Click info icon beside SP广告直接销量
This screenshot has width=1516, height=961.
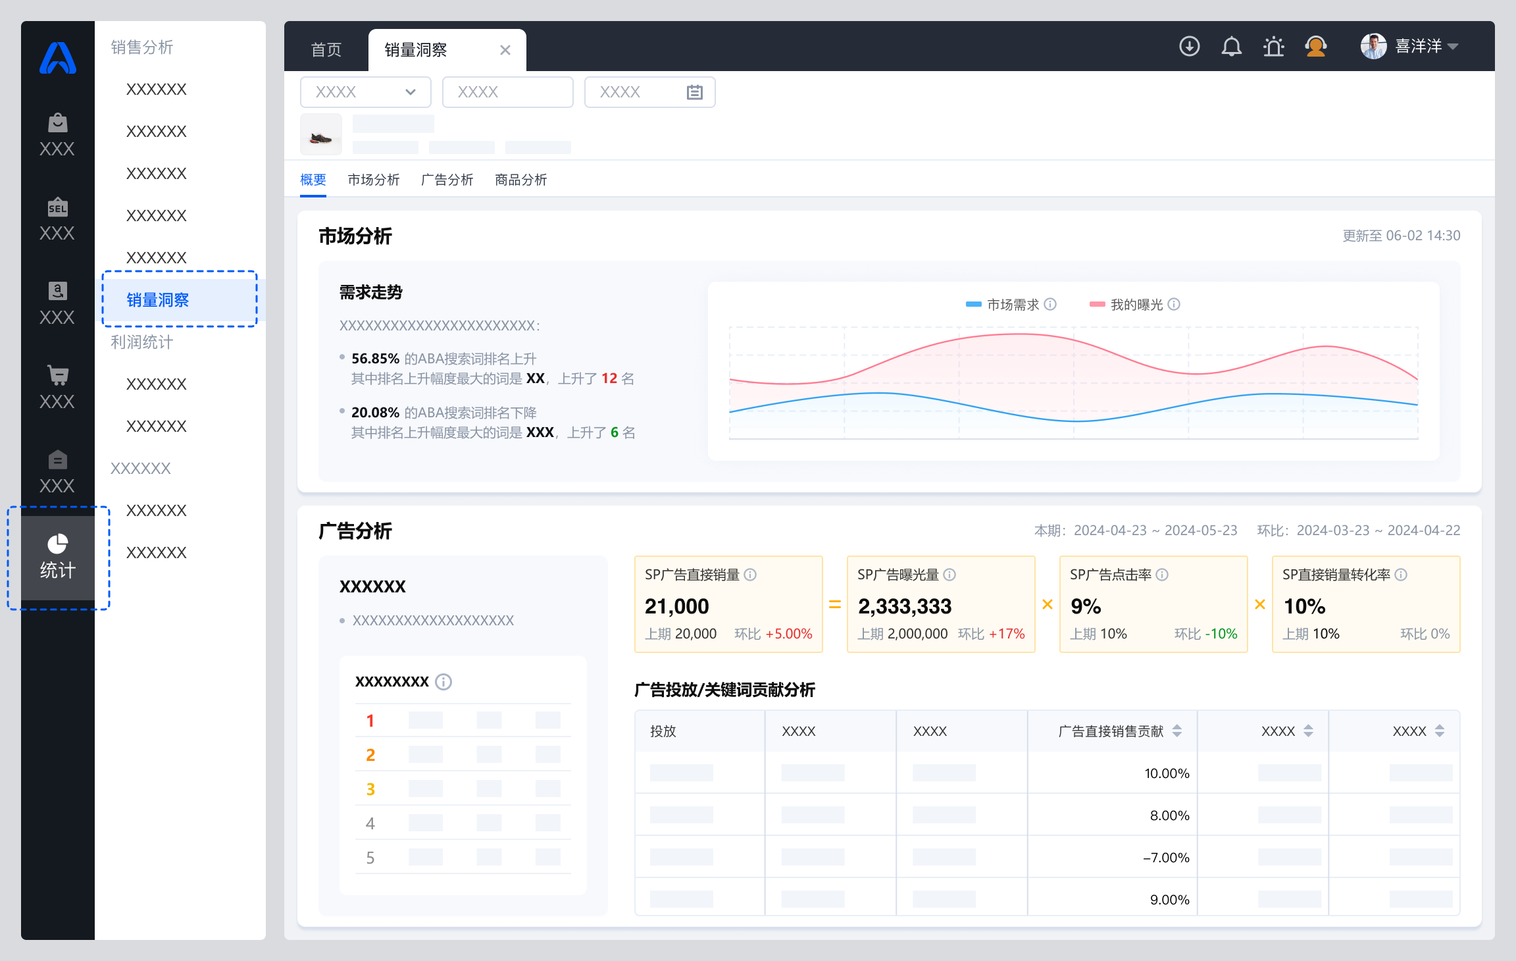pos(751,575)
